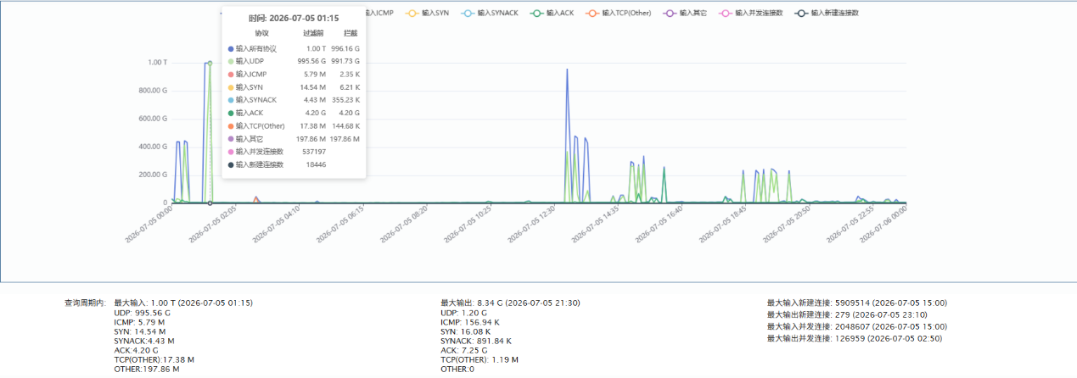Click the 最大输出并发连接: 126959 summary line

tap(854, 338)
